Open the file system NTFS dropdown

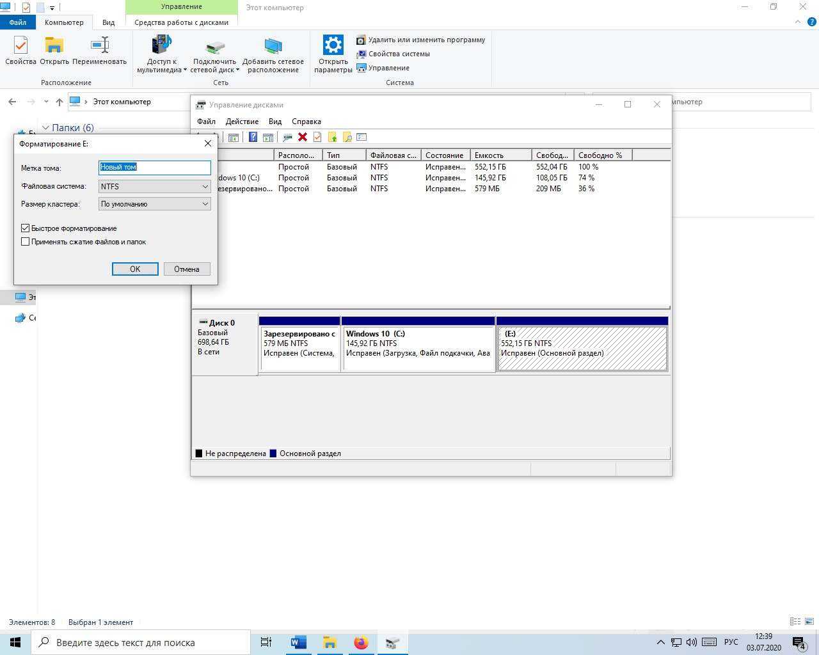click(154, 186)
